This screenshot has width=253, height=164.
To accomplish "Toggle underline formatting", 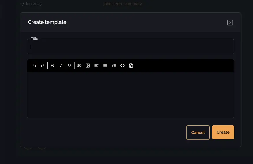I will point(70,66).
